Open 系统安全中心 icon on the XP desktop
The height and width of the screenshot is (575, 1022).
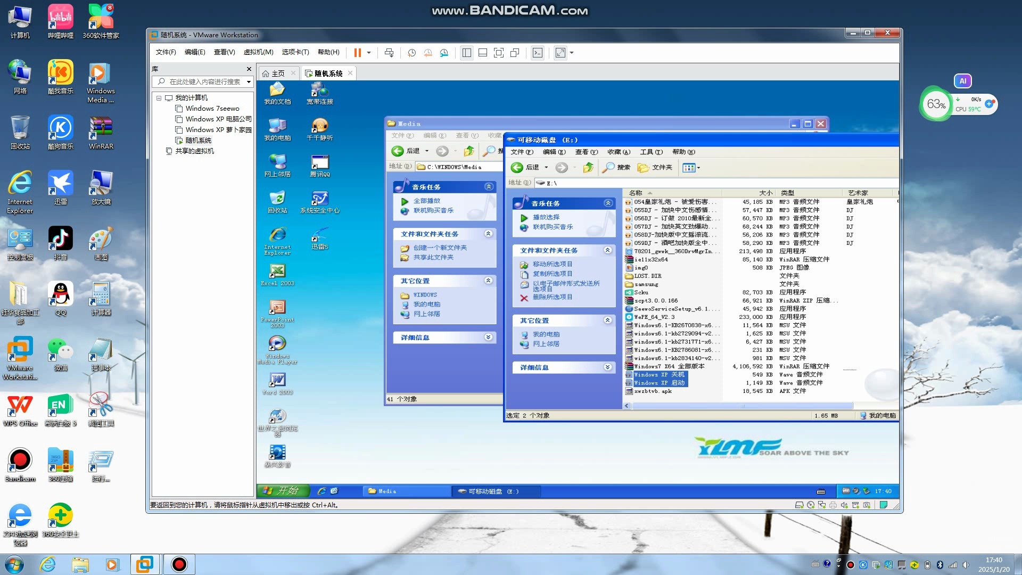tap(319, 202)
